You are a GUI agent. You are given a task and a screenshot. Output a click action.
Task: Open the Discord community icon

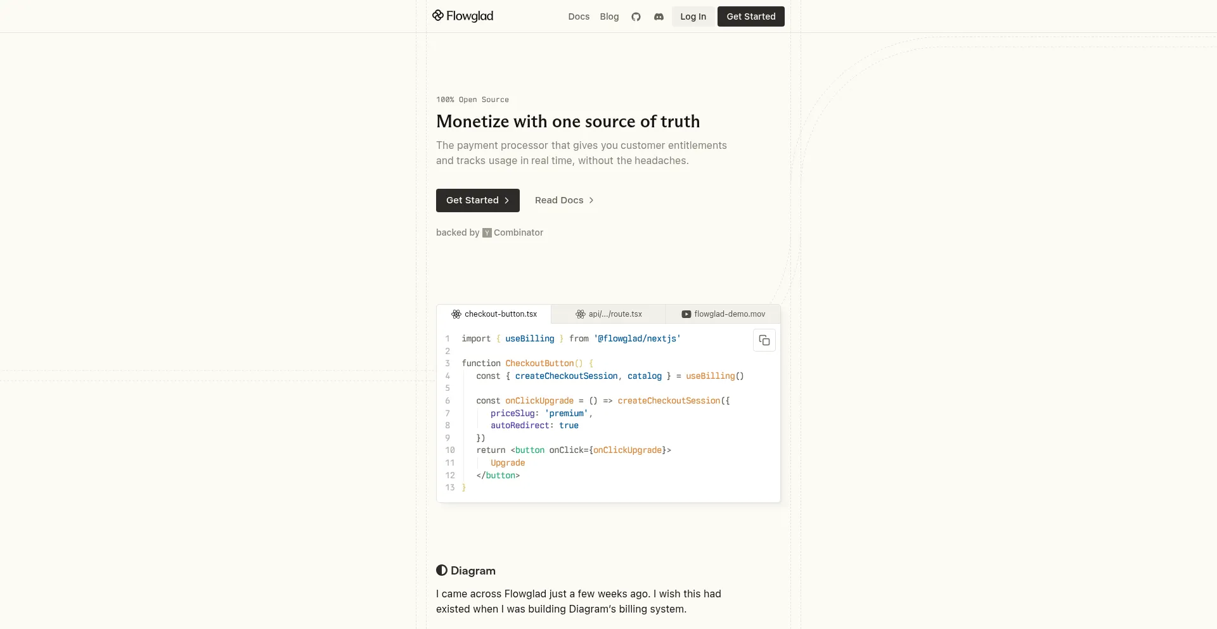pyautogui.click(x=659, y=17)
